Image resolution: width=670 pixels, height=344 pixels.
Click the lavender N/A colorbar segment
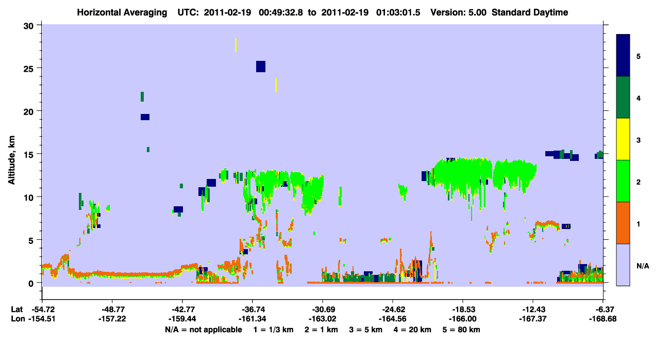[x=623, y=265]
